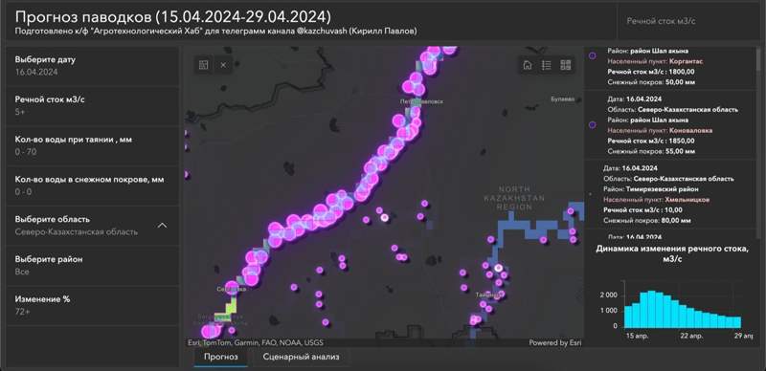This screenshot has width=766, height=371.
Task: Click the map Home extent icon
Action: point(528,65)
